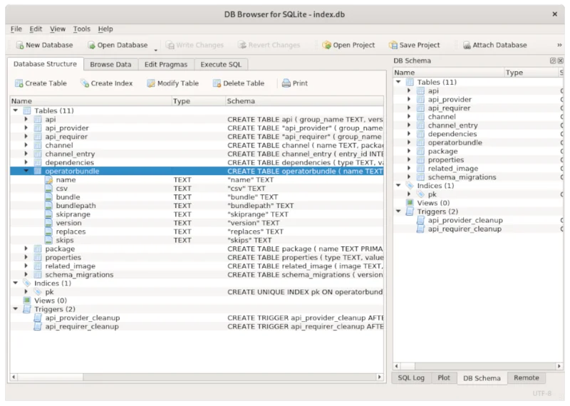Open the Tools menu
This screenshot has height=406, width=570.
[x=81, y=29]
